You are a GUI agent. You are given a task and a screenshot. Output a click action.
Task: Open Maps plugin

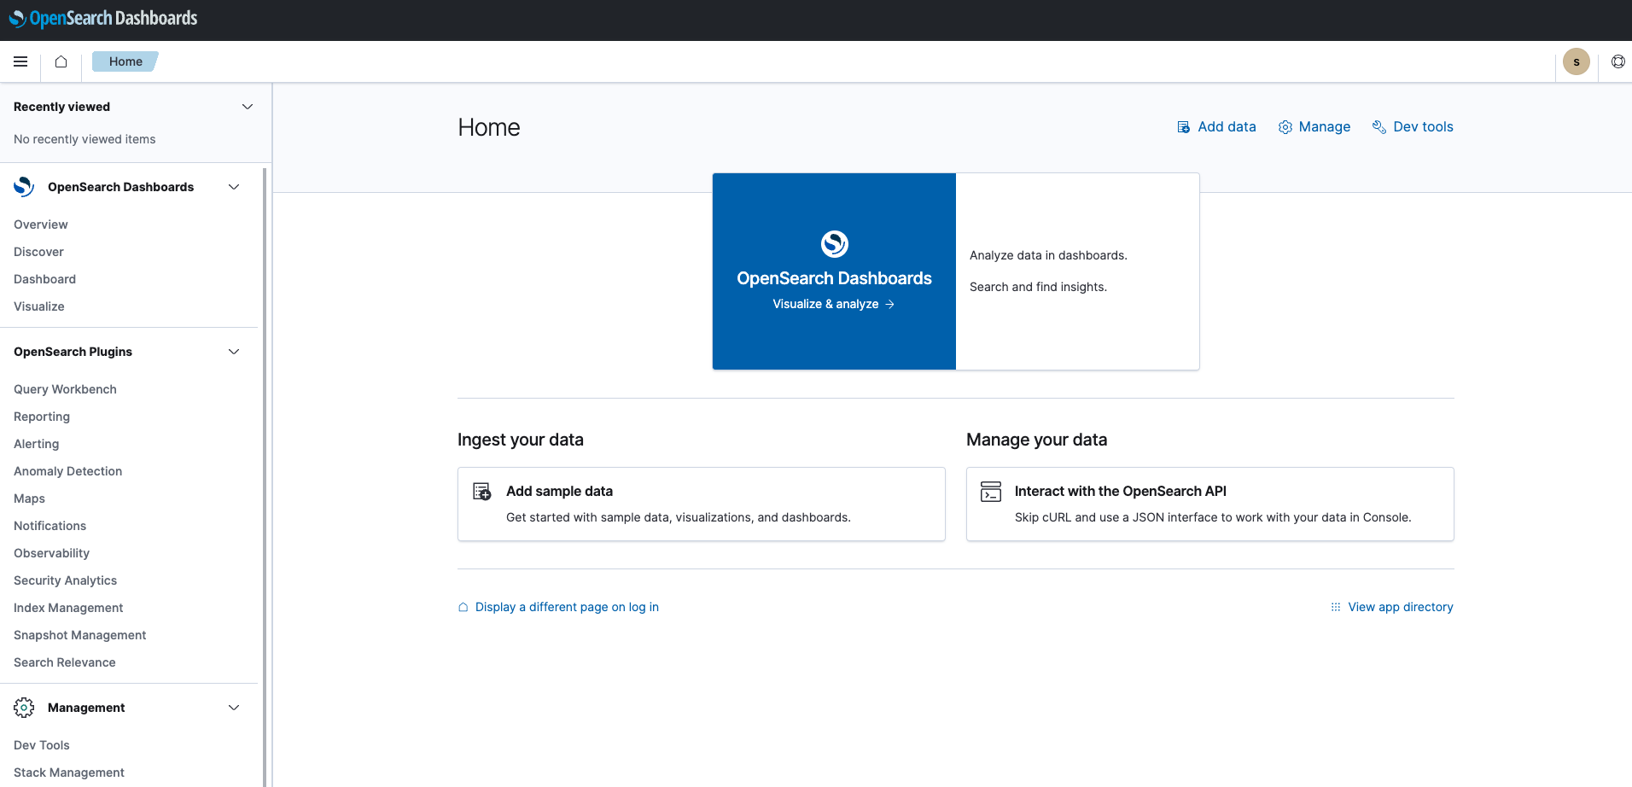pos(29,498)
